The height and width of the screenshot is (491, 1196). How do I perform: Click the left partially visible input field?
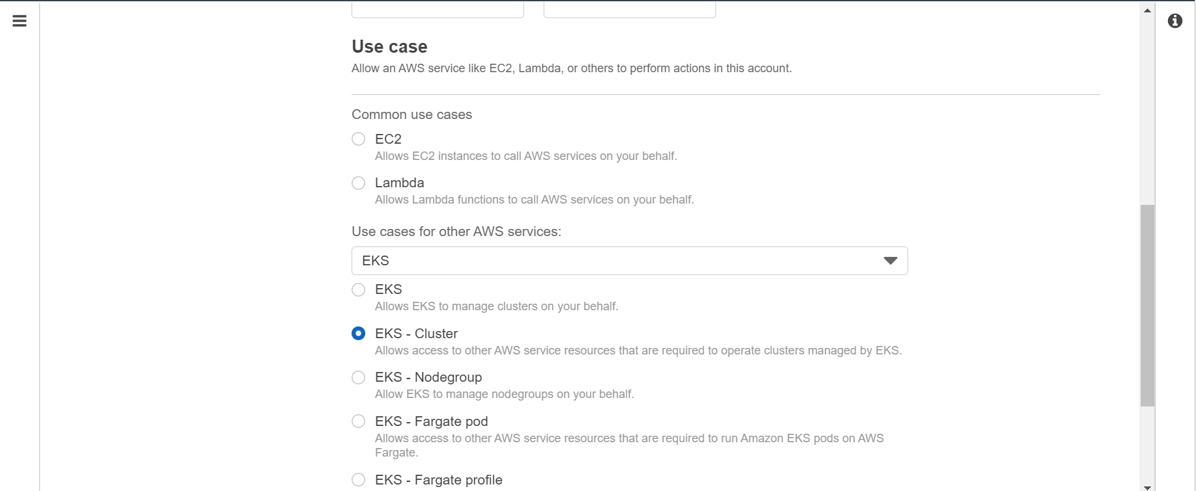(x=438, y=9)
